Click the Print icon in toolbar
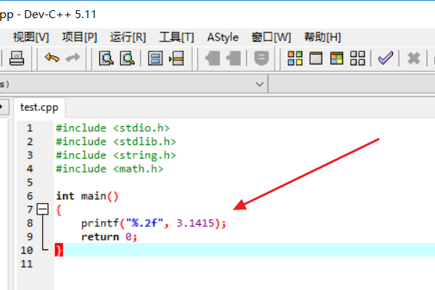This screenshot has width=435, height=290. click(17, 59)
